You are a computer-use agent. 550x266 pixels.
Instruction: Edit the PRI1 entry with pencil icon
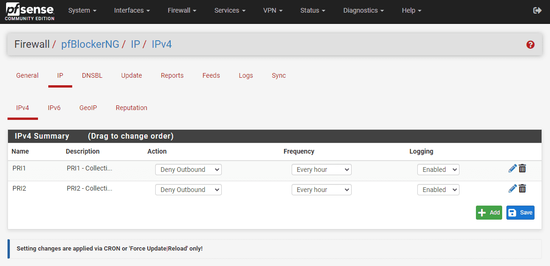tap(512, 169)
